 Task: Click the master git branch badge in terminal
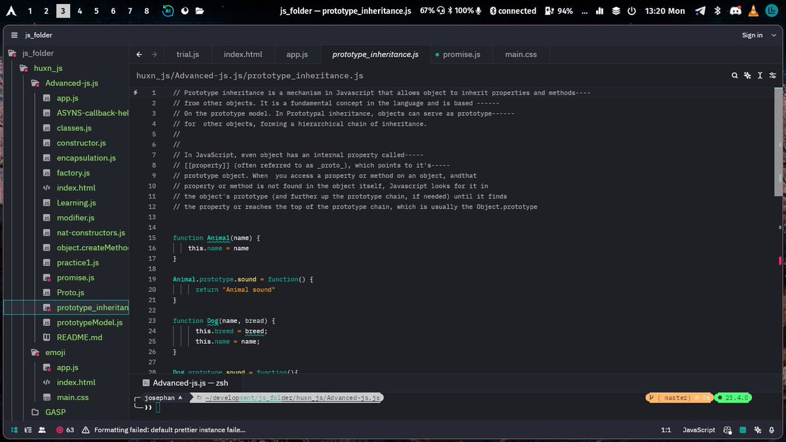click(678, 397)
